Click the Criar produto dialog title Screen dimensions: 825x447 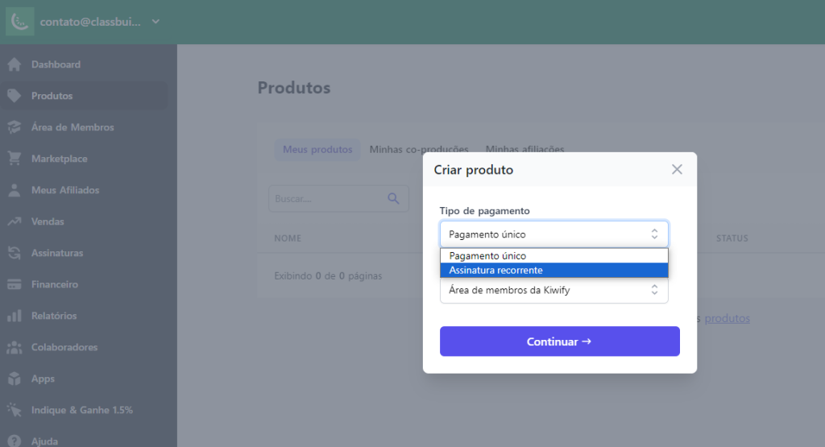[473, 170]
